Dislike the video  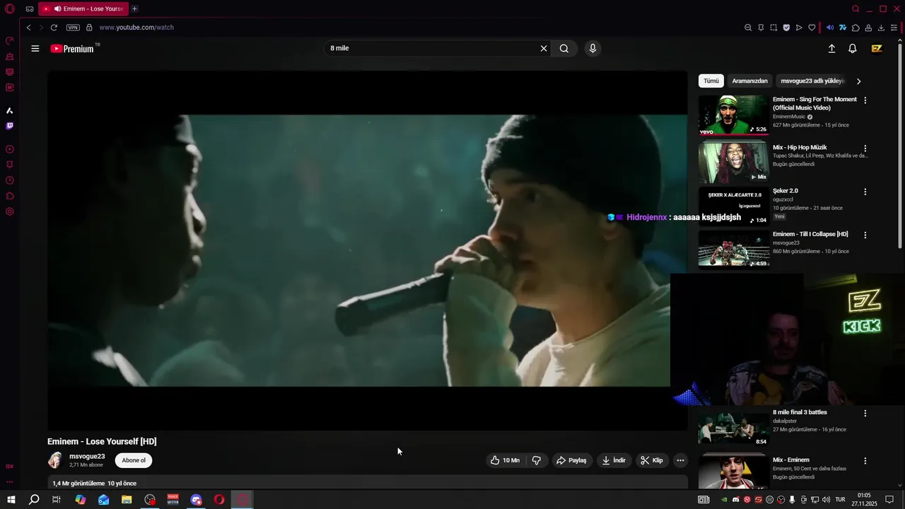click(537, 460)
